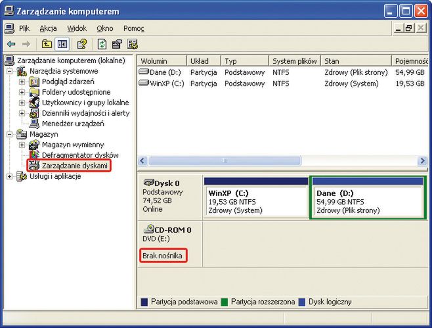Click the WinXP (C:) volume icon in list
Viewport: 432px width, 328px height.
click(144, 83)
